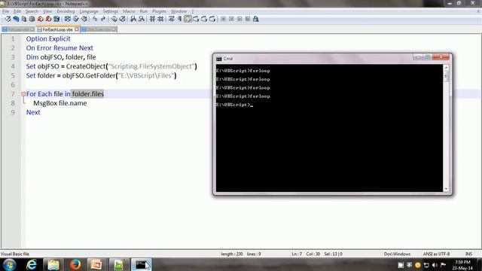Open the Plugins menu

[x=159, y=11]
